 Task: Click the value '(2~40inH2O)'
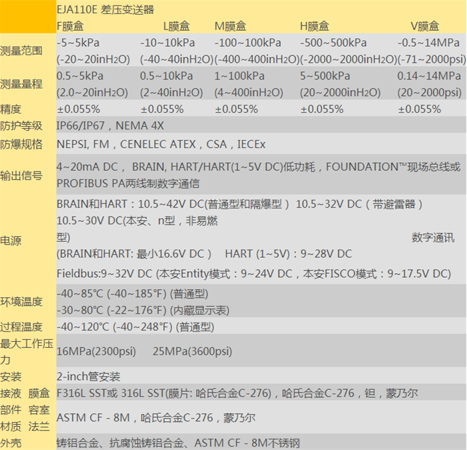(x=171, y=92)
